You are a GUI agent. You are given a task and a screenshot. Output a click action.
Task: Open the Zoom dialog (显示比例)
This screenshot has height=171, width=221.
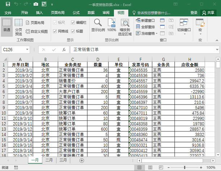(x=98, y=25)
